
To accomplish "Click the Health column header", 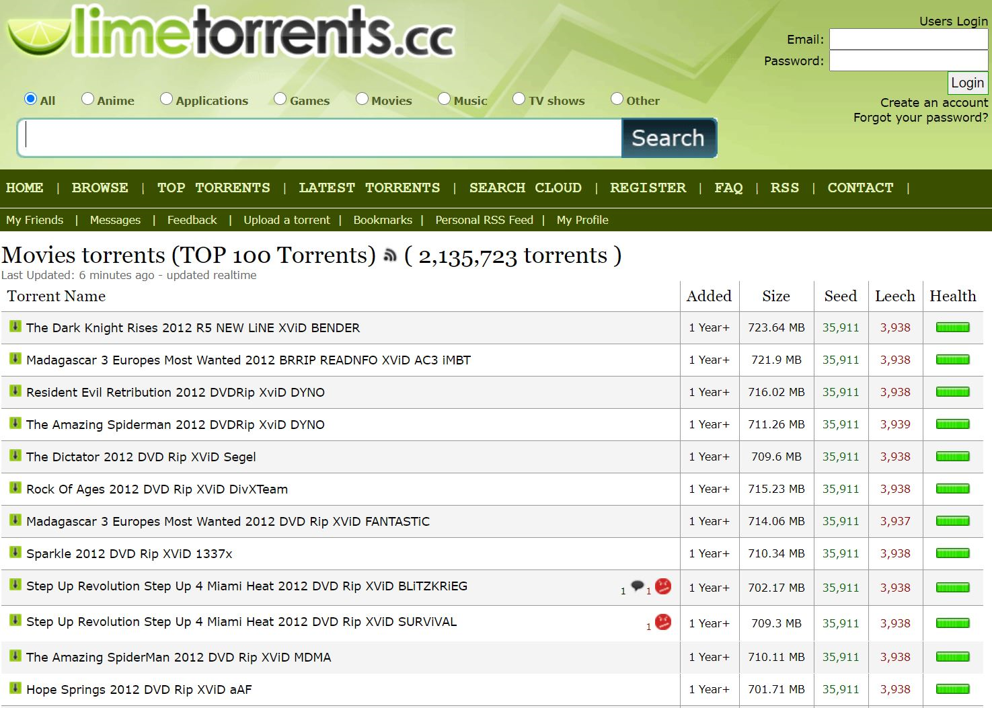I will (x=952, y=296).
